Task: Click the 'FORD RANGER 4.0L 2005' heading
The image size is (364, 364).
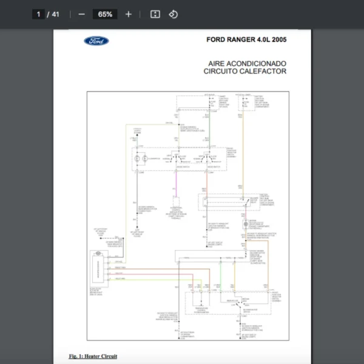Action: coord(246,39)
